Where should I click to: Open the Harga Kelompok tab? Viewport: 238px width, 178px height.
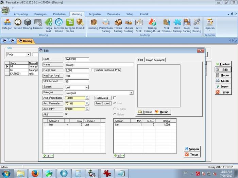(x=155, y=60)
